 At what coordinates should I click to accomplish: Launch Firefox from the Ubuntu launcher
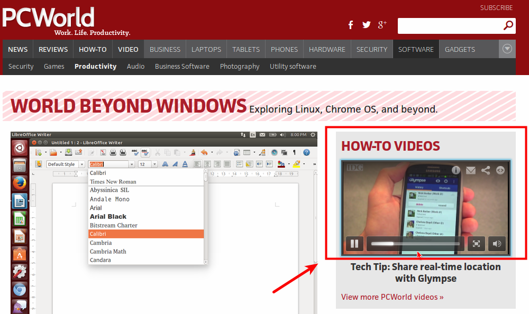click(20, 183)
